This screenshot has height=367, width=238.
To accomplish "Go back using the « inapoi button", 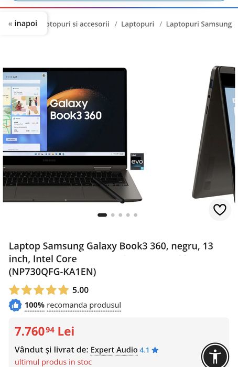I will [x=23, y=24].
